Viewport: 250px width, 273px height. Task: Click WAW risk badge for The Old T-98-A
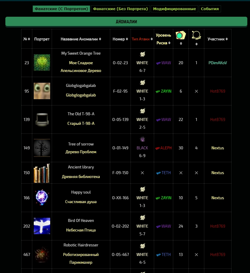tap(163, 119)
